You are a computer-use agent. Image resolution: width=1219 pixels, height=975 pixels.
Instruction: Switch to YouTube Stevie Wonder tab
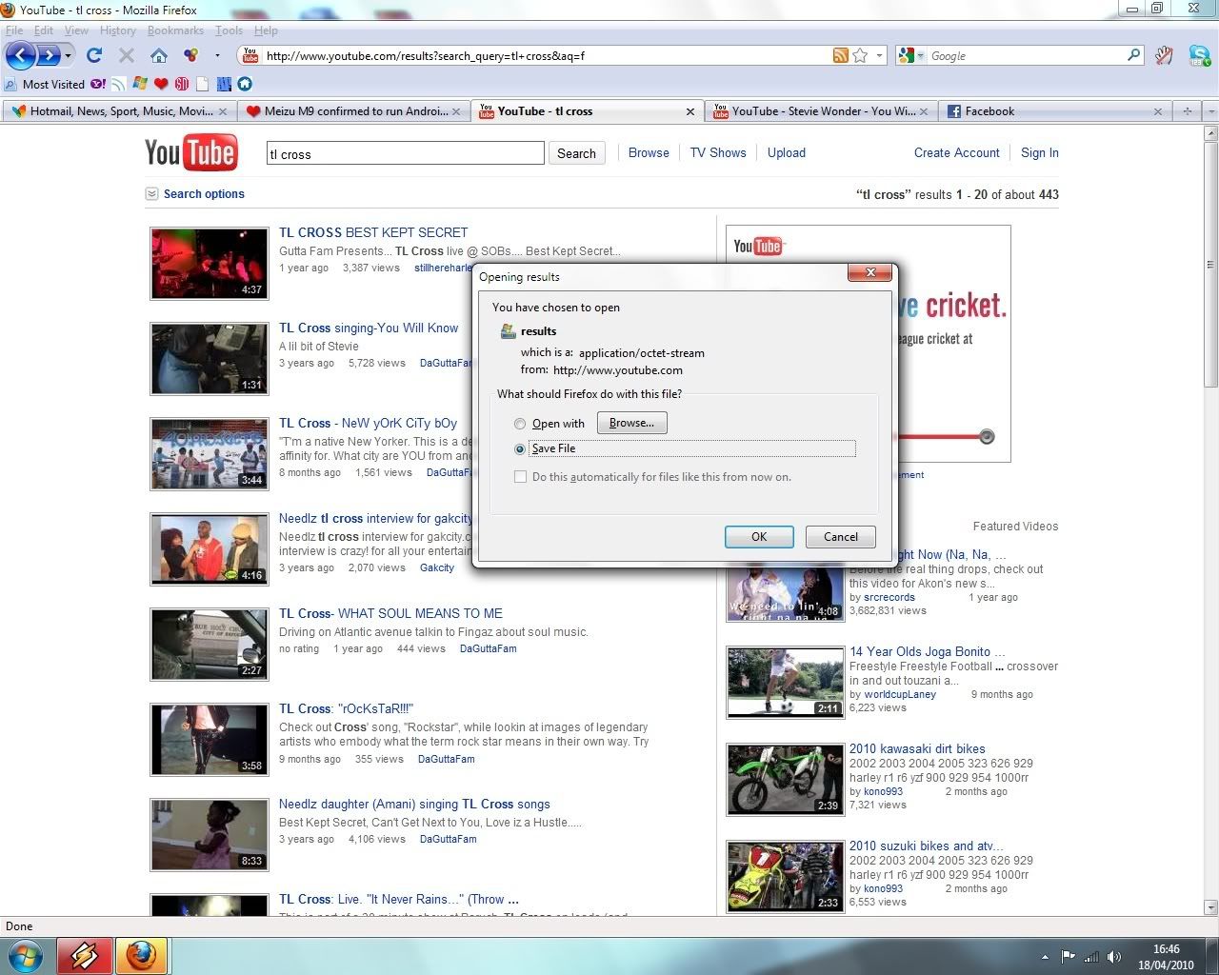[822, 111]
